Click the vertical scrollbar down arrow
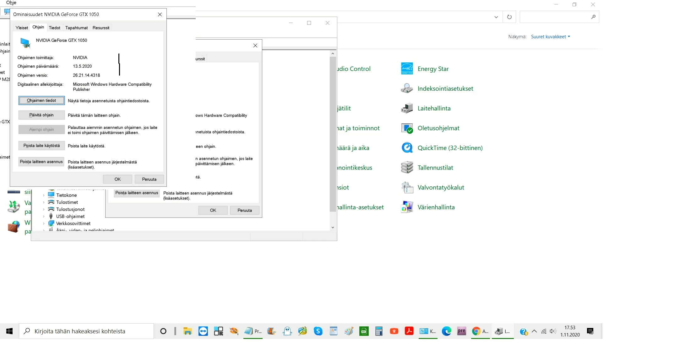696x349 pixels. pyautogui.click(x=333, y=228)
